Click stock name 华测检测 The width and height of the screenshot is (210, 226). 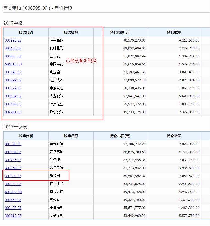coord(57,216)
